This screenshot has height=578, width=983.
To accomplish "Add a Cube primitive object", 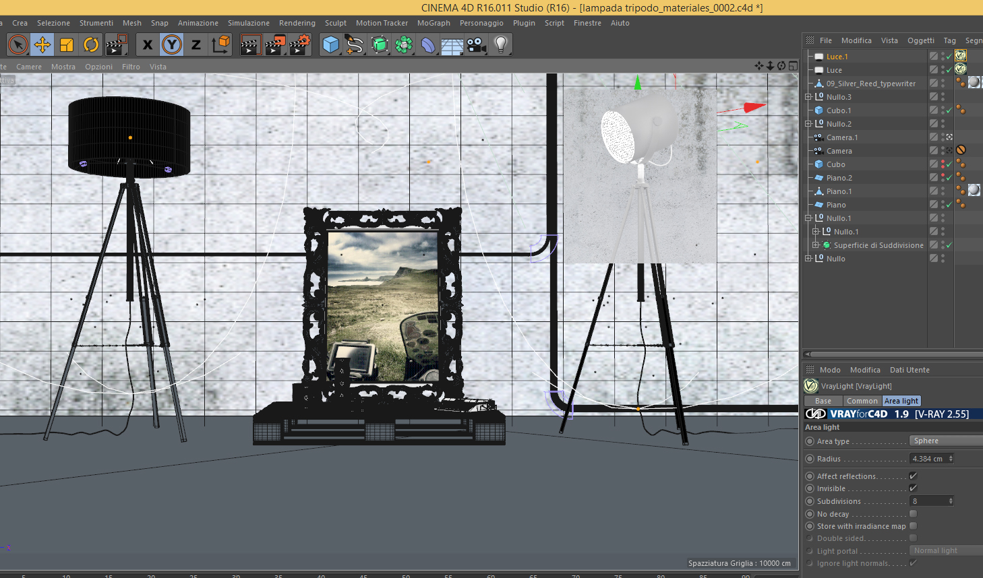I will (x=330, y=45).
